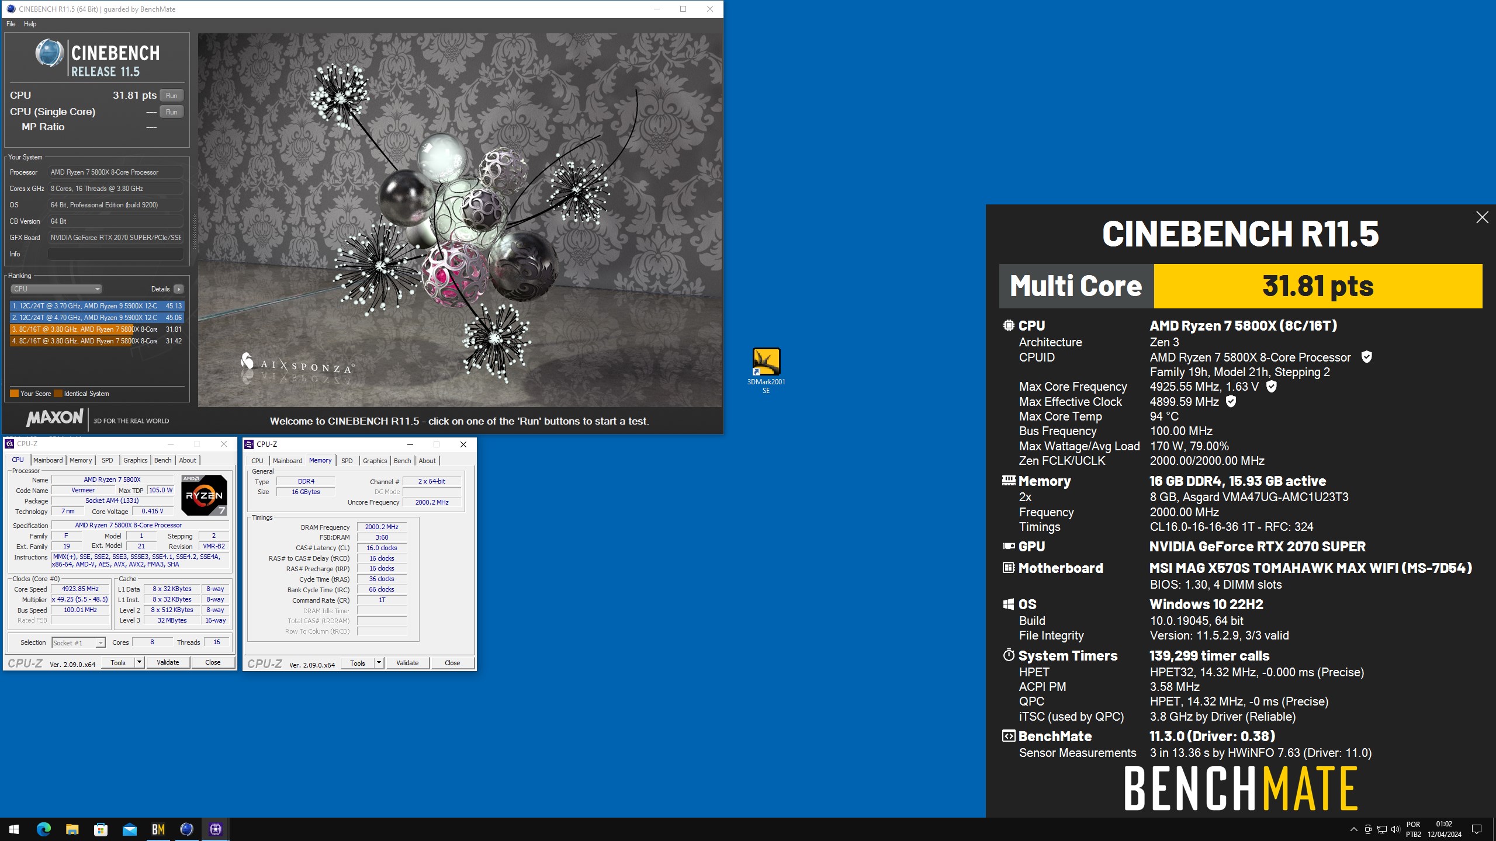The height and width of the screenshot is (841, 1496).
Task: Open the Socket #1 selection dropdown
Action: click(x=78, y=642)
